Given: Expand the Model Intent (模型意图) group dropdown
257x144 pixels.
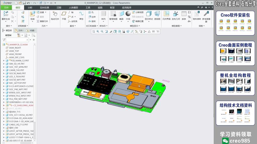Looking at the screenshot, I should (177, 26).
